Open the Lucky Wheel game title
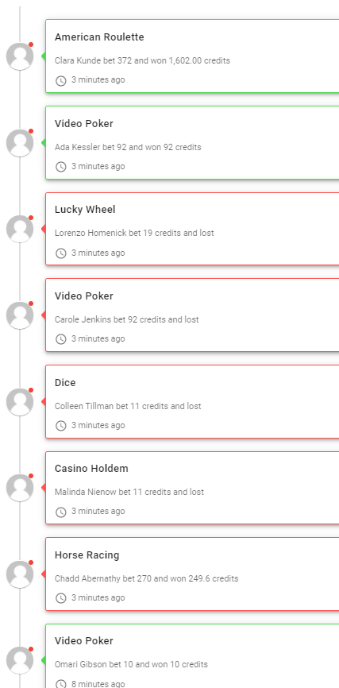 pos(85,210)
